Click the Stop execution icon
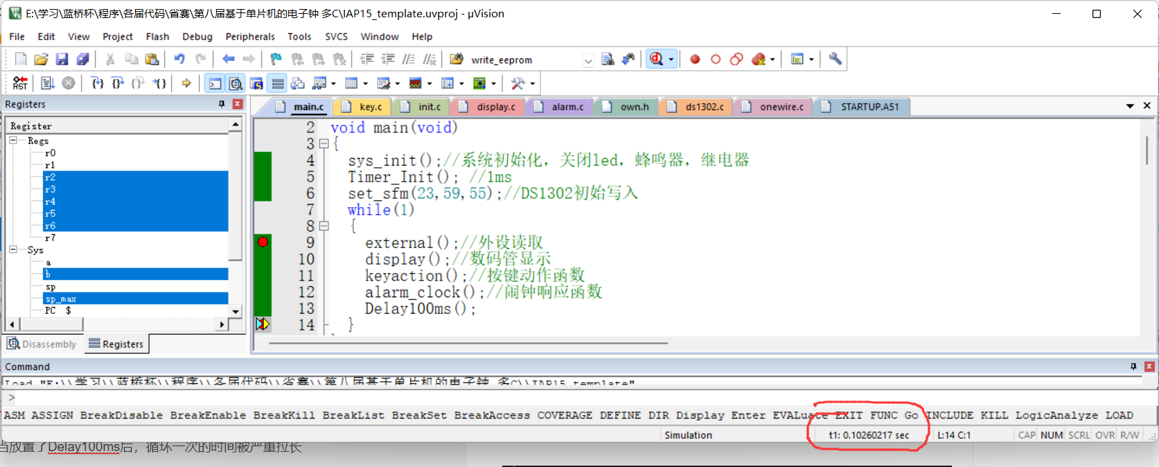 click(x=69, y=84)
